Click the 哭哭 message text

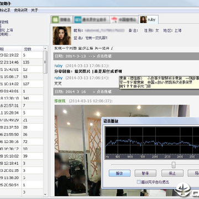pyautogui.click(x=58, y=83)
